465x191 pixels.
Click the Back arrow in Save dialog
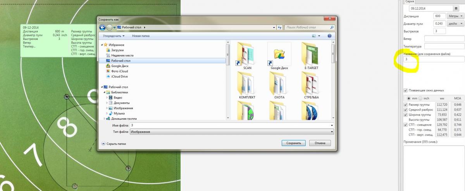pyautogui.click(x=103, y=28)
